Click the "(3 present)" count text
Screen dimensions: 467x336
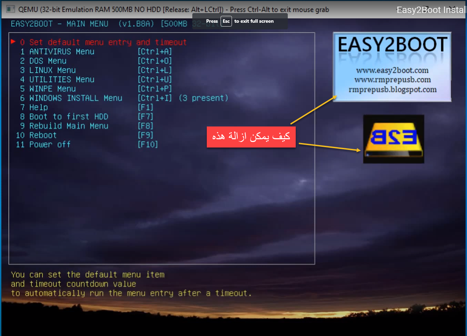pos(204,98)
